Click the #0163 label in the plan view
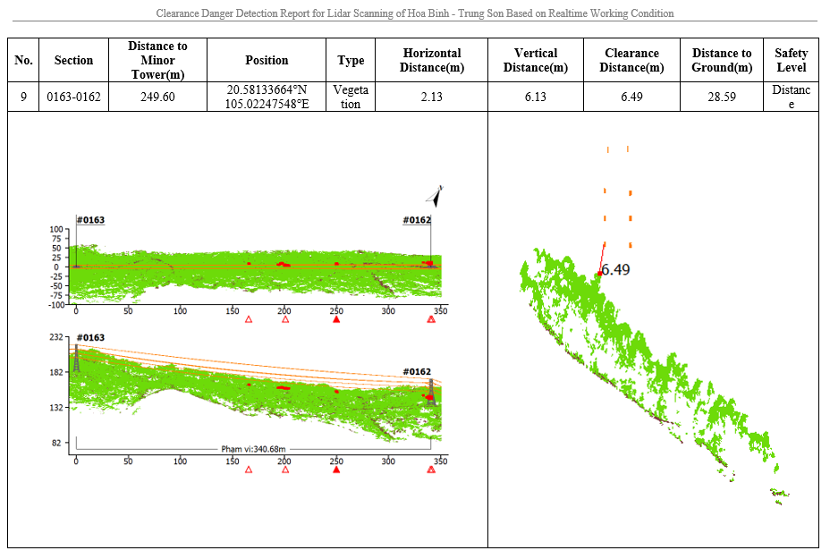Screen dimensions: 830x559 pos(90,220)
